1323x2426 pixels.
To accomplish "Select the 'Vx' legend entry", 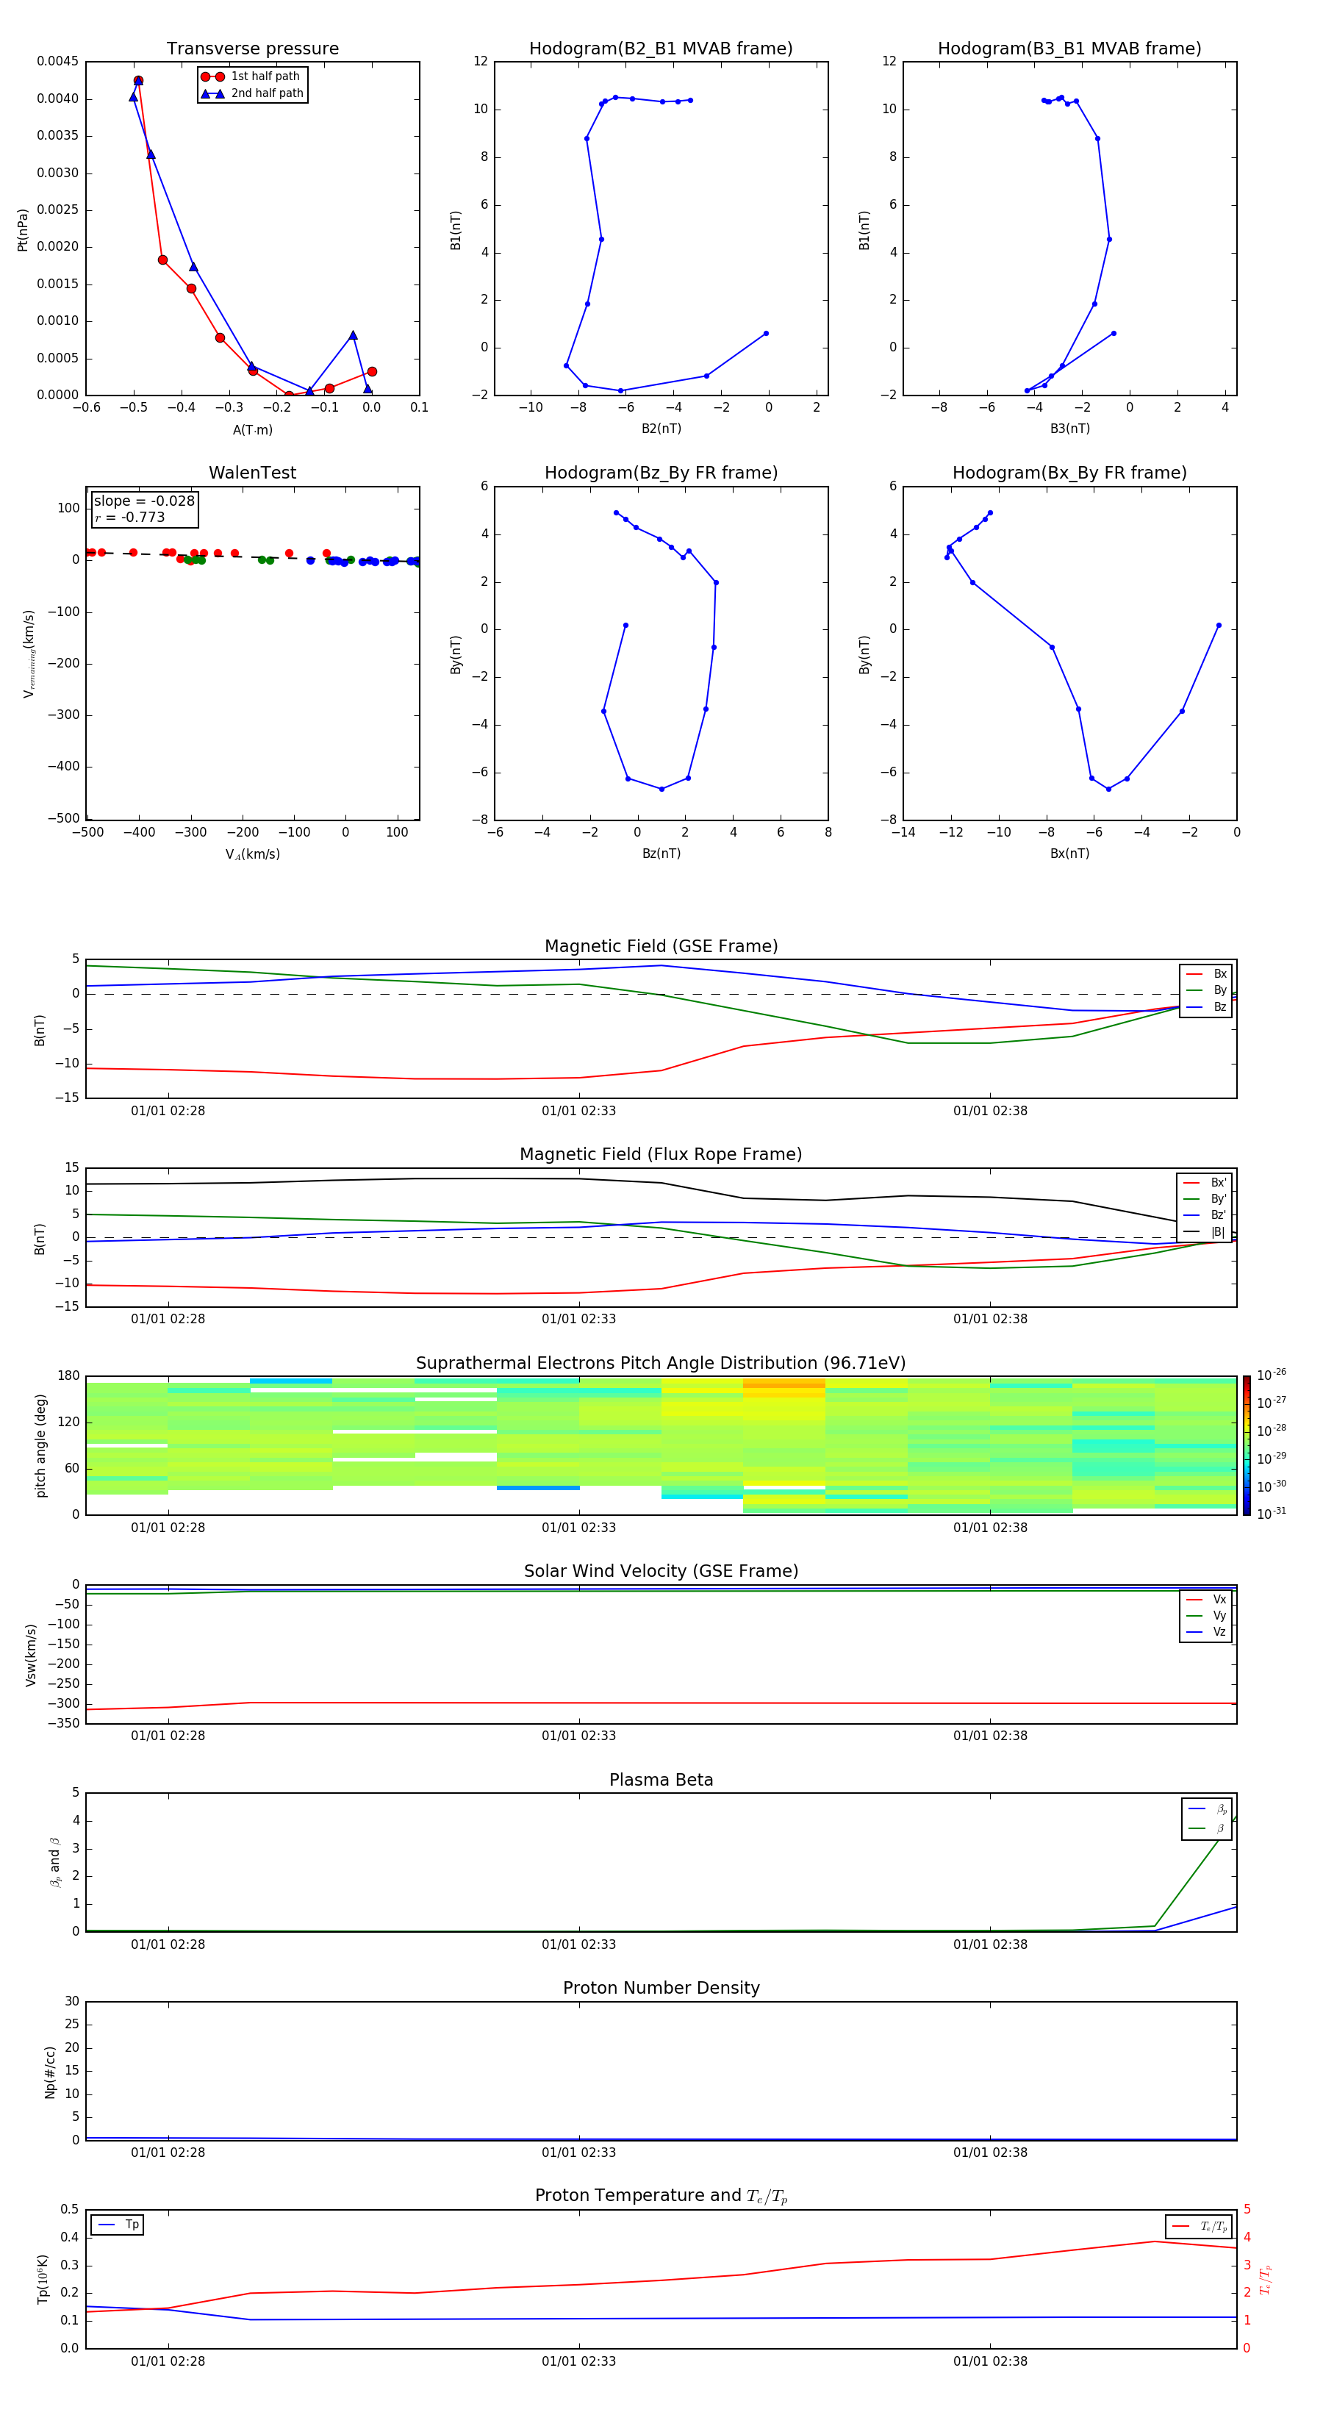I will [1206, 1599].
